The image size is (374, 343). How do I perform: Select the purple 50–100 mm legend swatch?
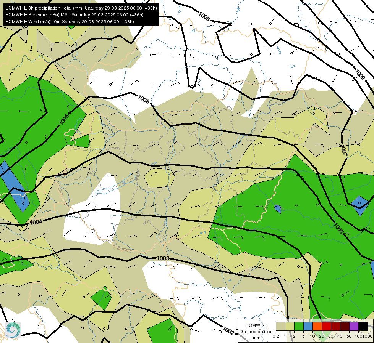coord(354,326)
